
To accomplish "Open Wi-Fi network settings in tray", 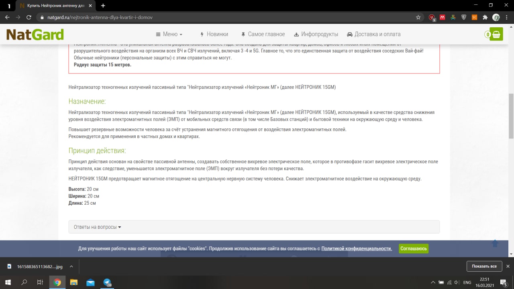I will click(449, 283).
